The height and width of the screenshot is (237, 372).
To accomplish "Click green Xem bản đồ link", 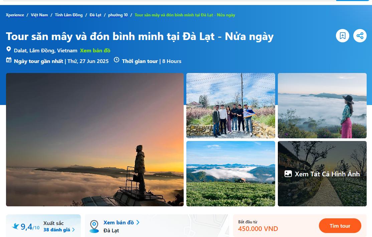I will (x=95, y=50).
